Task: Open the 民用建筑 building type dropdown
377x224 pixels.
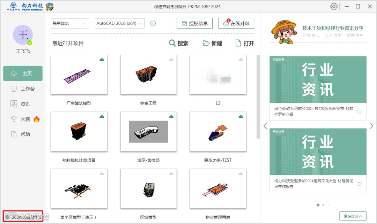Action: (x=70, y=23)
